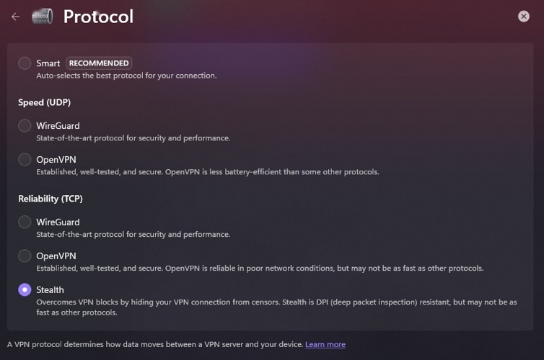Close the Protocol settings panel
The width and height of the screenshot is (544, 360).
(x=524, y=17)
